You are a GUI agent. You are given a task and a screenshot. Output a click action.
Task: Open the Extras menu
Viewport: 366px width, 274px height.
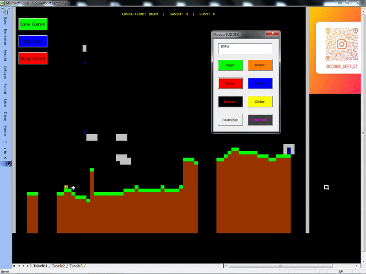(5, 103)
